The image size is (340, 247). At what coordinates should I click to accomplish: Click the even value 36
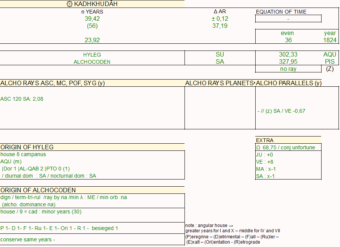pos(288,40)
